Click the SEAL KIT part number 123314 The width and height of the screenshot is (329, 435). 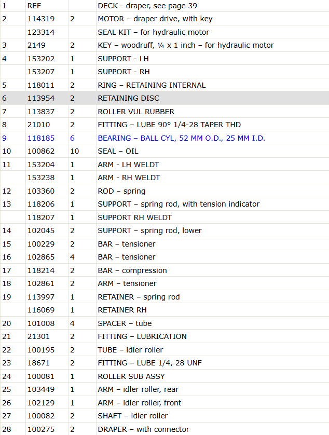41,32
